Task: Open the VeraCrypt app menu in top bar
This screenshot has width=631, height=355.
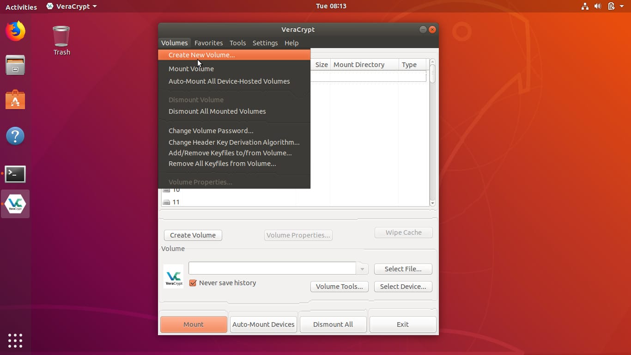Action: [x=72, y=6]
